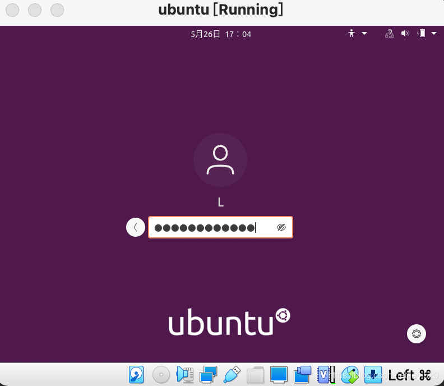Click the hard disk activity icon
This screenshot has height=386, width=444.
click(x=136, y=374)
